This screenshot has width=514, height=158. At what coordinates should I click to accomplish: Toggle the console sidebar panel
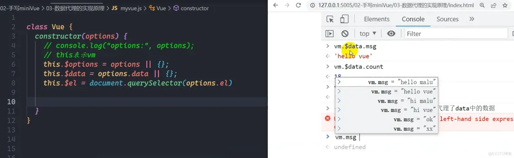(x=329, y=33)
